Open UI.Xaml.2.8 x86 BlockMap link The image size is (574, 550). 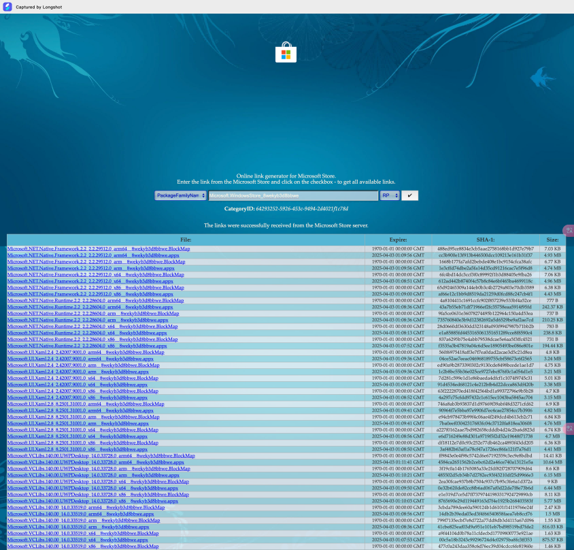coord(83,443)
